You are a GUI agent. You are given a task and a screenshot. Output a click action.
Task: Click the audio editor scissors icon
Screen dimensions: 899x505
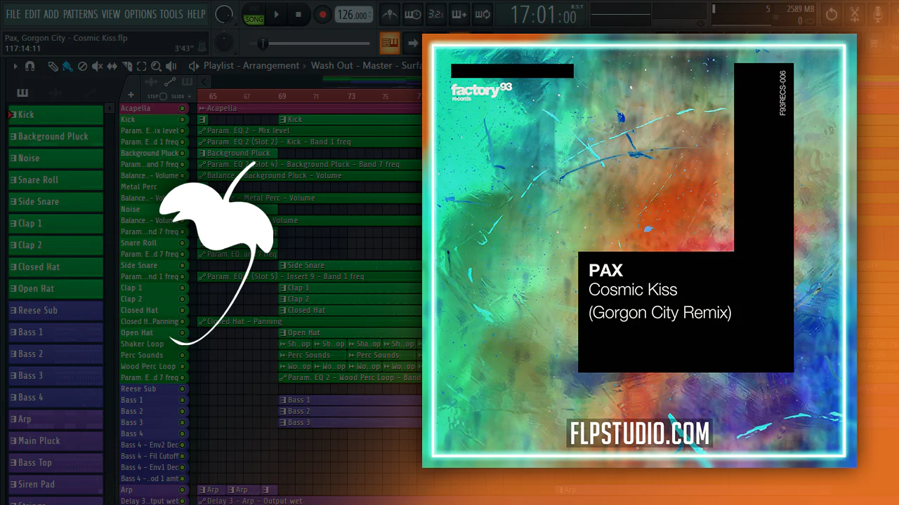(855, 14)
